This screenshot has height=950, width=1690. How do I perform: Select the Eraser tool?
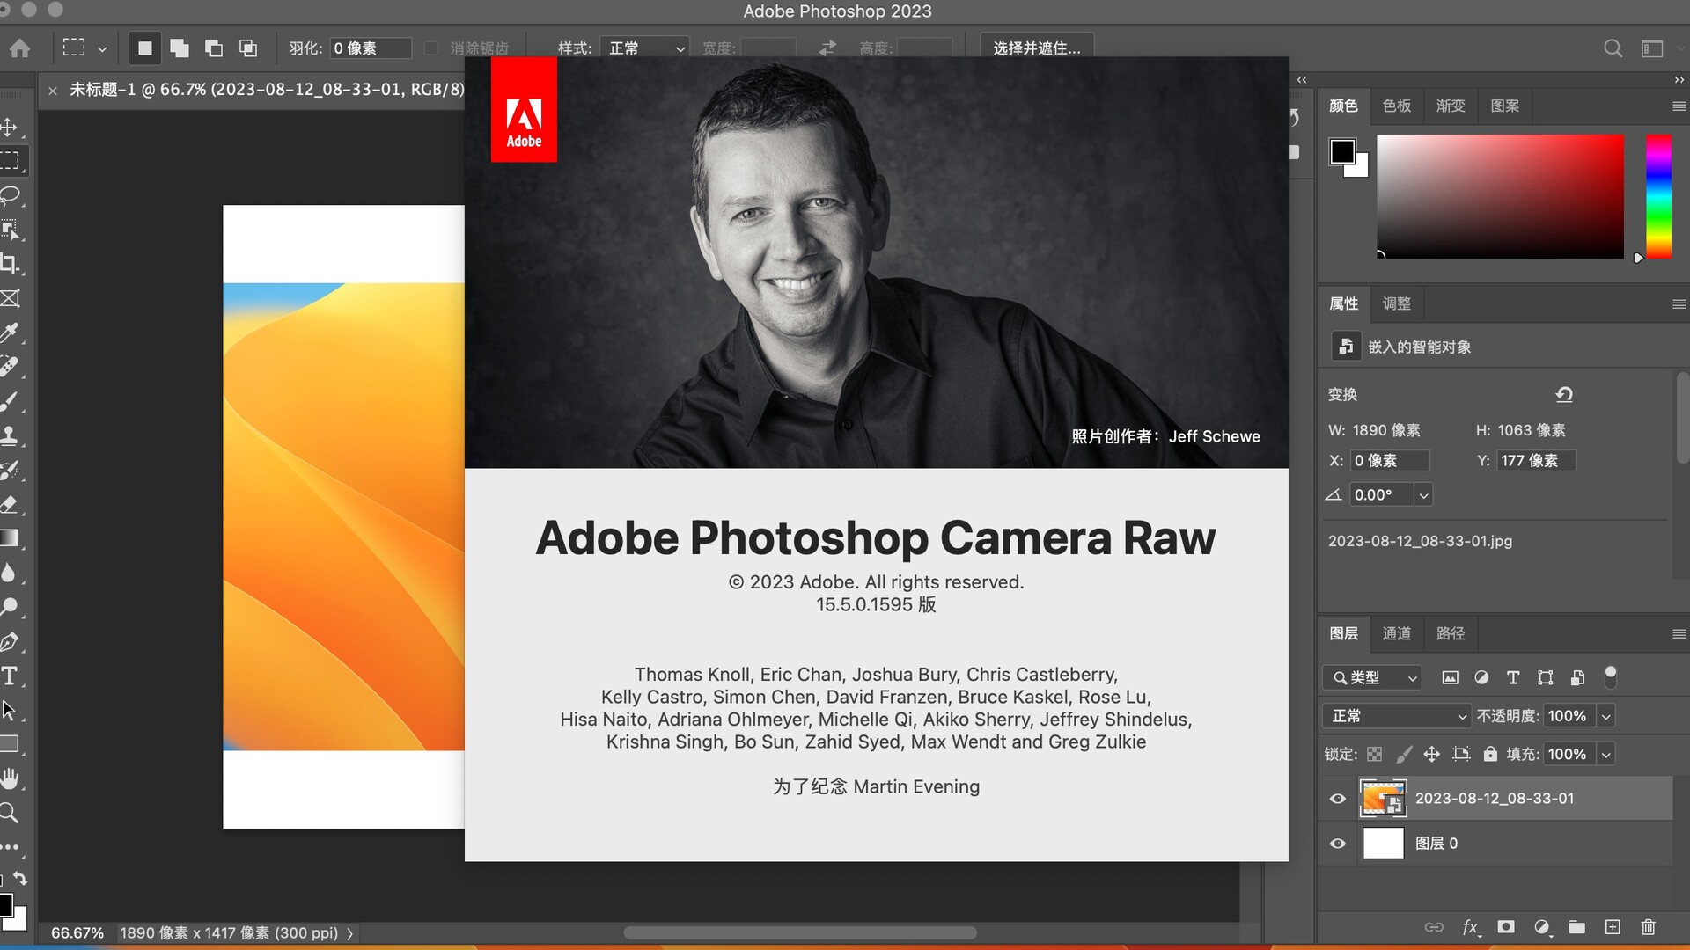click(x=10, y=504)
